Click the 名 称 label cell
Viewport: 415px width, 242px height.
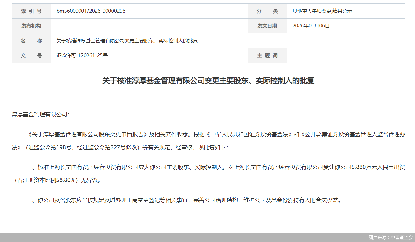click(x=31, y=41)
